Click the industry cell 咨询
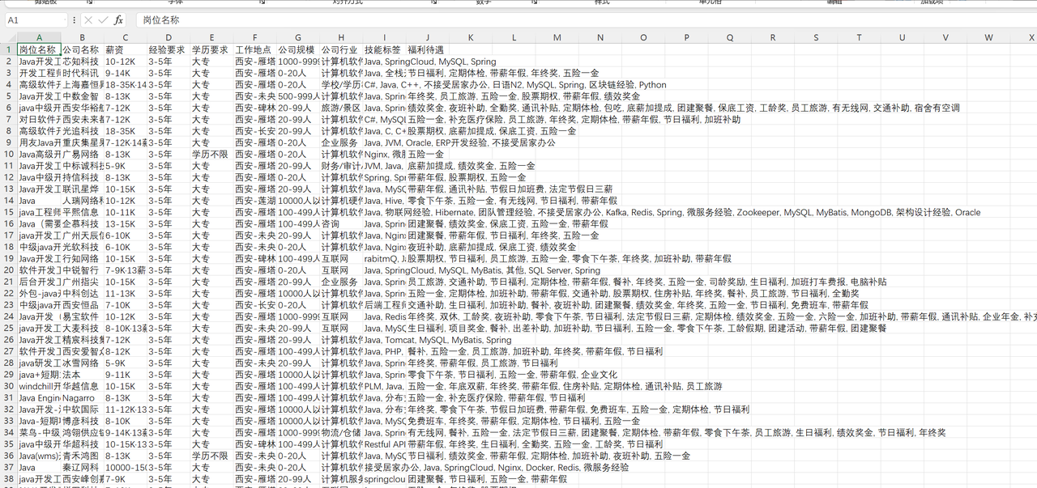The width and height of the screenshot is (1037, 488). coord(342,223)
